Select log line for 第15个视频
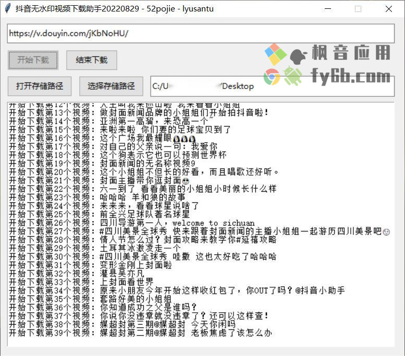 pos(120,130)
